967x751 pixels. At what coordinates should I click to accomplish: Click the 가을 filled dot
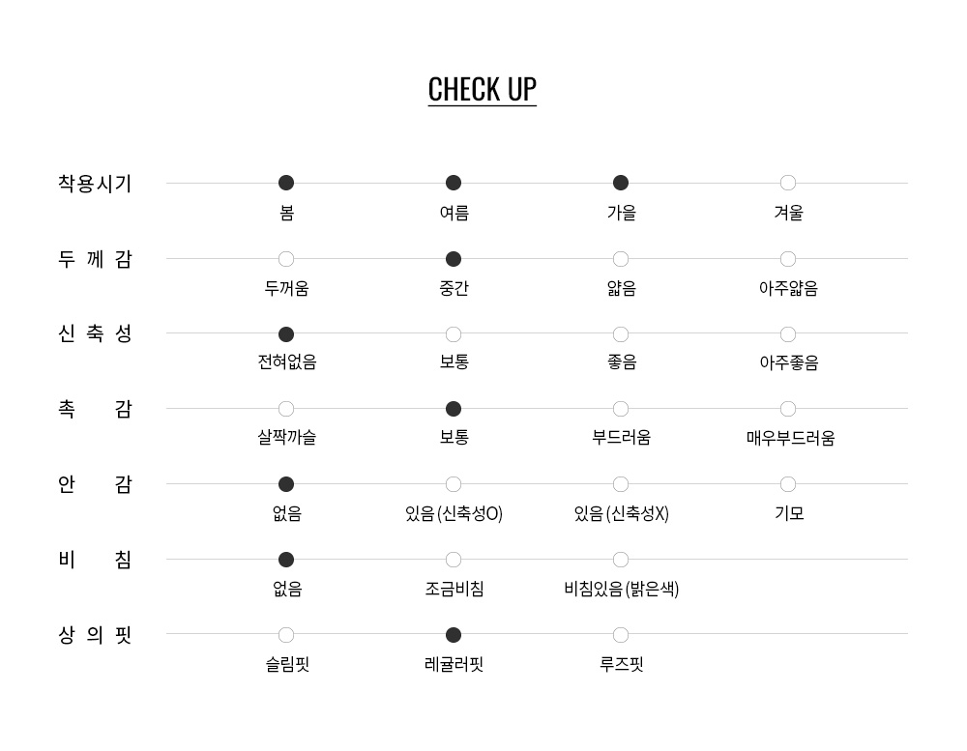[x=621, y=183]
